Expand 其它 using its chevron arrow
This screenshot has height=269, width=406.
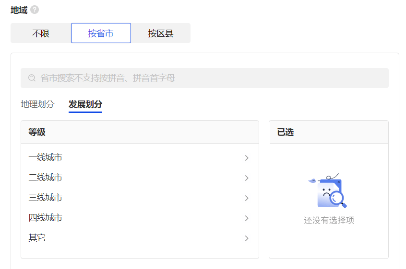pyautogui.click(x=247, y=238)
